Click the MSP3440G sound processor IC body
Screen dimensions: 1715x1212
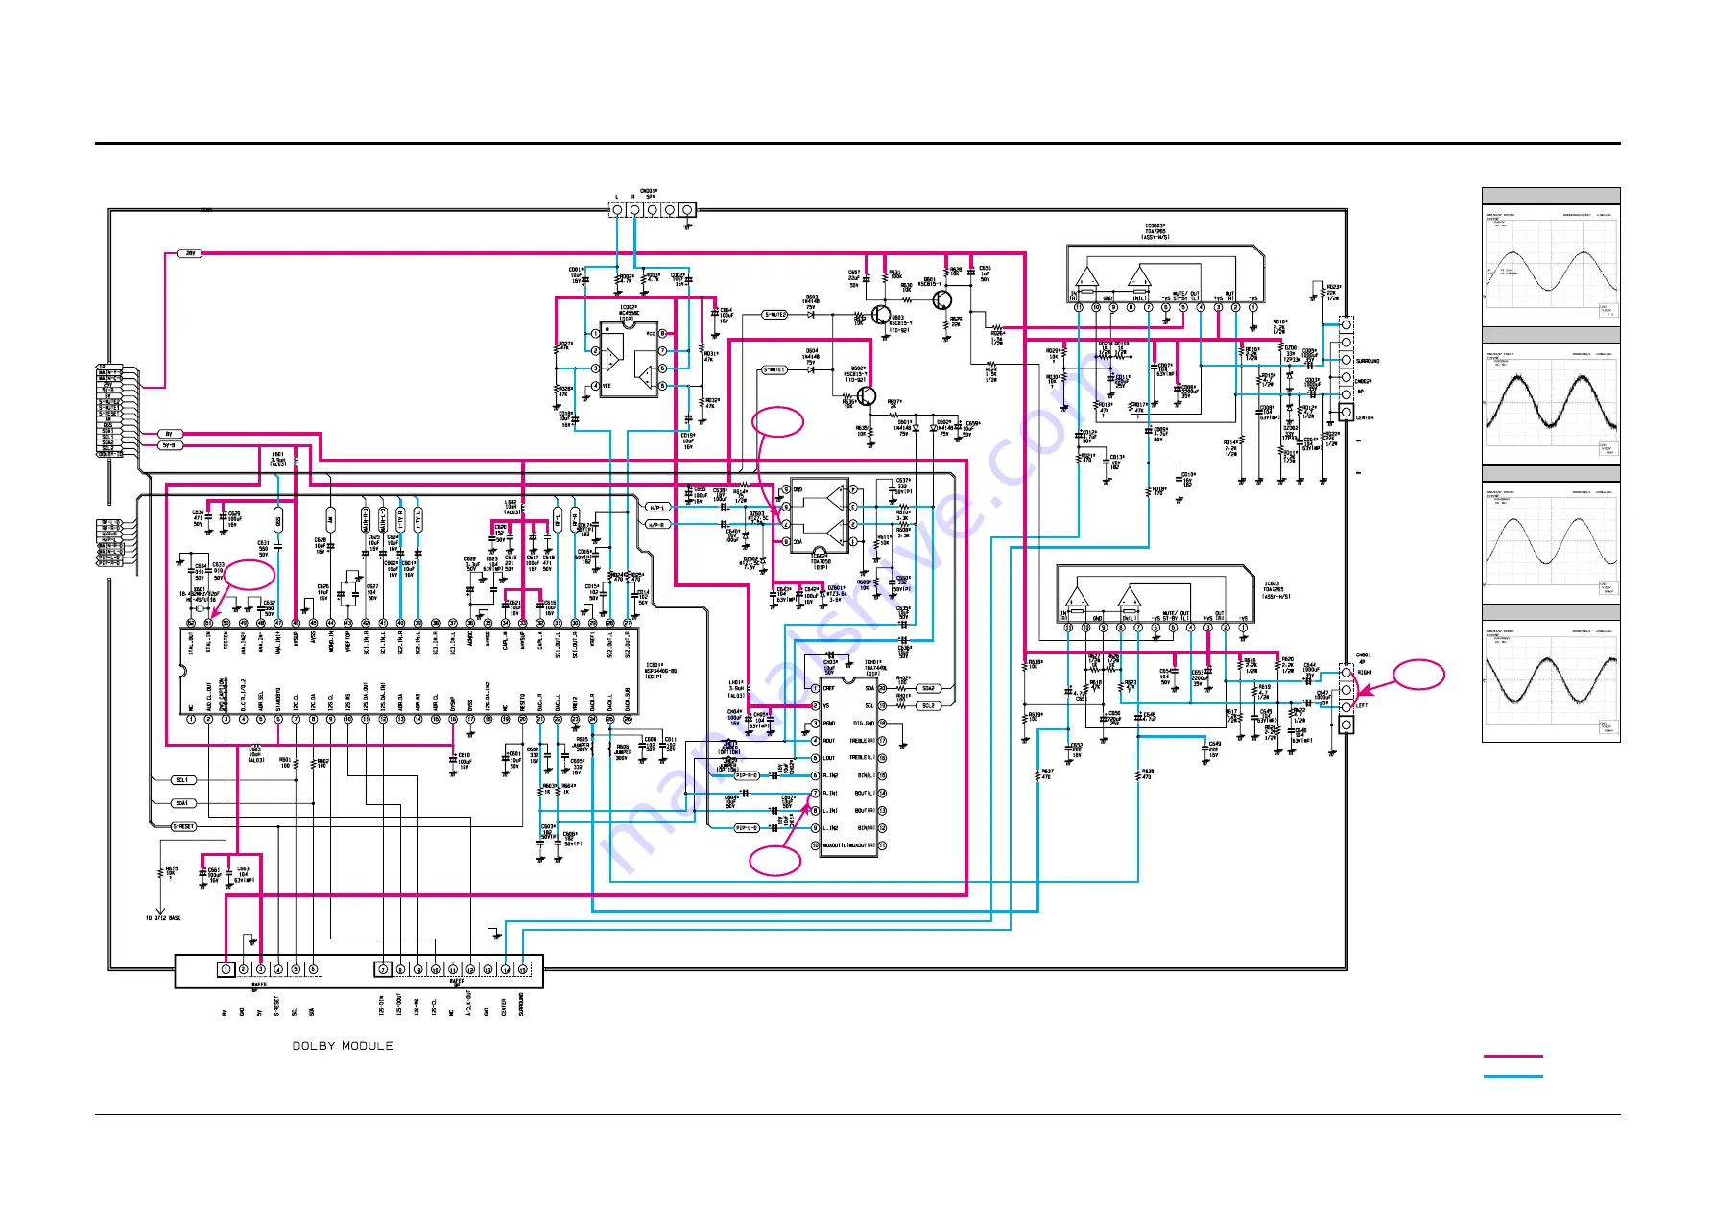coord(410,671)
